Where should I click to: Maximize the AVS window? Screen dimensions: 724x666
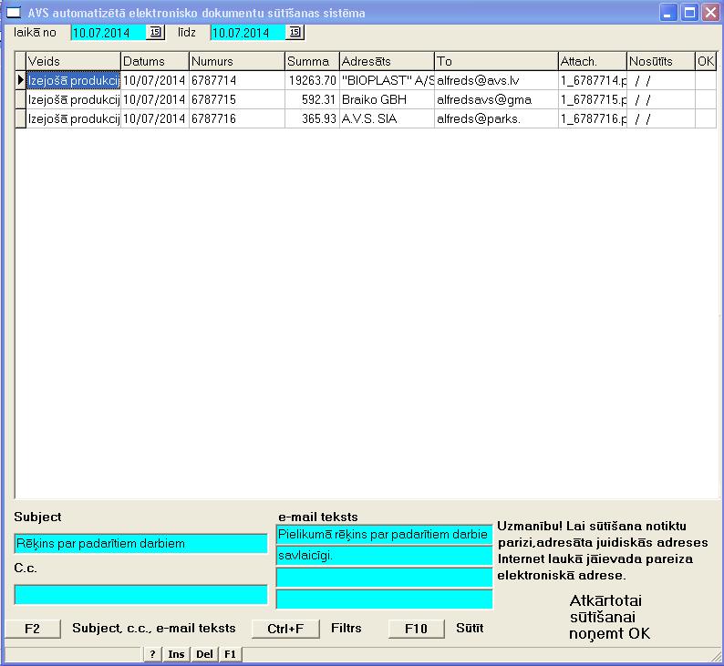click(689, 13)
